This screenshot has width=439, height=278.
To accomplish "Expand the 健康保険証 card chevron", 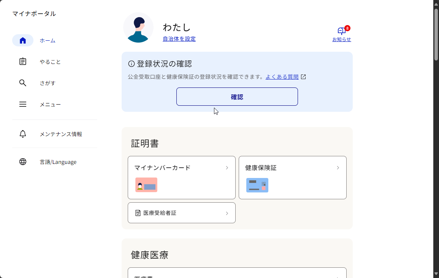I will tap(338, 167).
